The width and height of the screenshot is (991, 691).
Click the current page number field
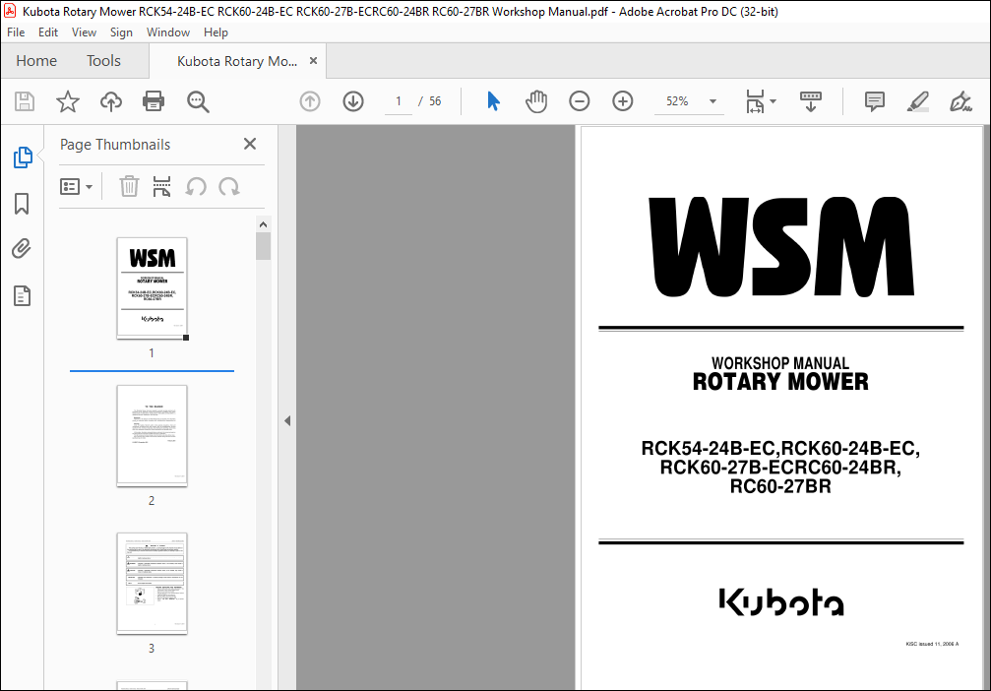point(399,101)
